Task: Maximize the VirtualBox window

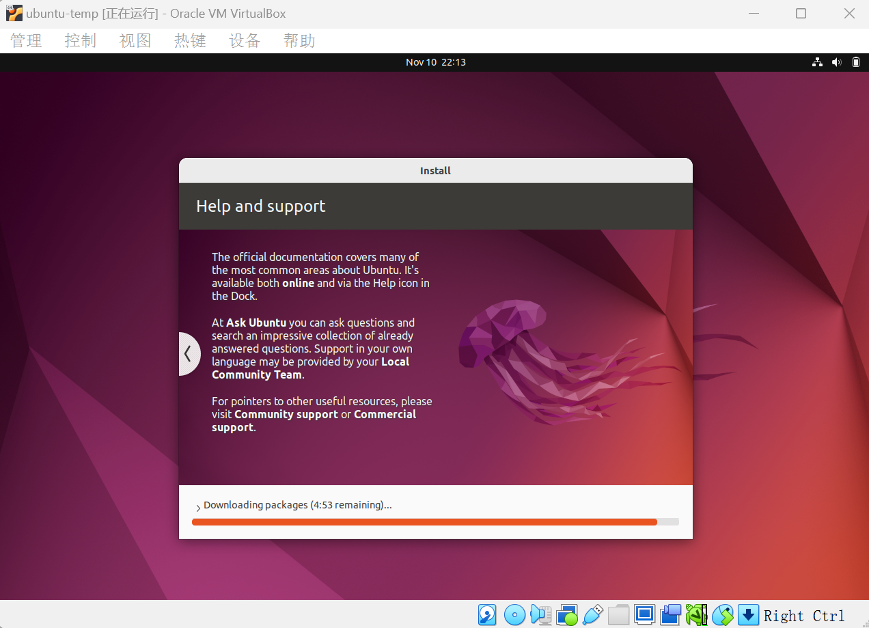Action: 801,14
